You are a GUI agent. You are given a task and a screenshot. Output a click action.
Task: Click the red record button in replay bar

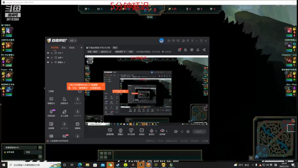(110, 153)
